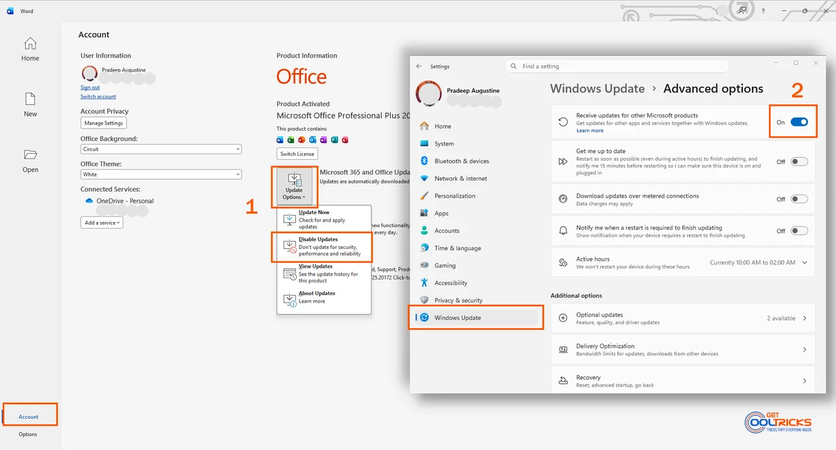
Task: Click the OneDrive cloud icon under Connected Services
Action: click(89, 201)
